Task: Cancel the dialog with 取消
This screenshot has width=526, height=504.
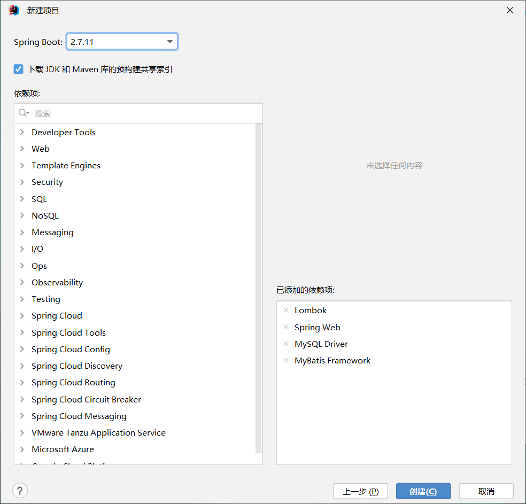Action: (x=485, y=491)
